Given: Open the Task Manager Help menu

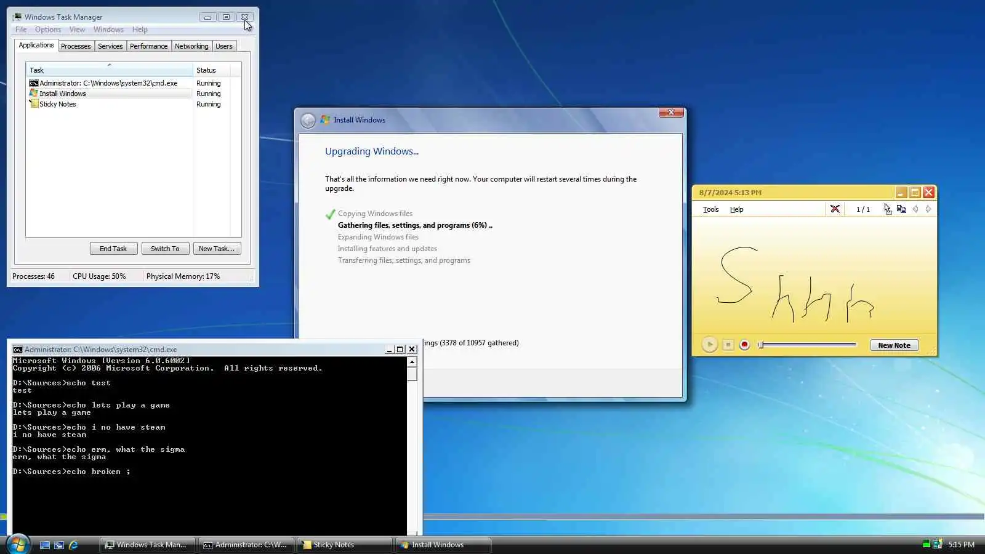Looking at the screenshot, I should point(140,30).
